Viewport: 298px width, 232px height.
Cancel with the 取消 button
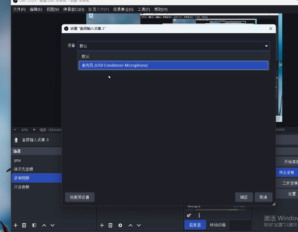(x=263, y=197)
